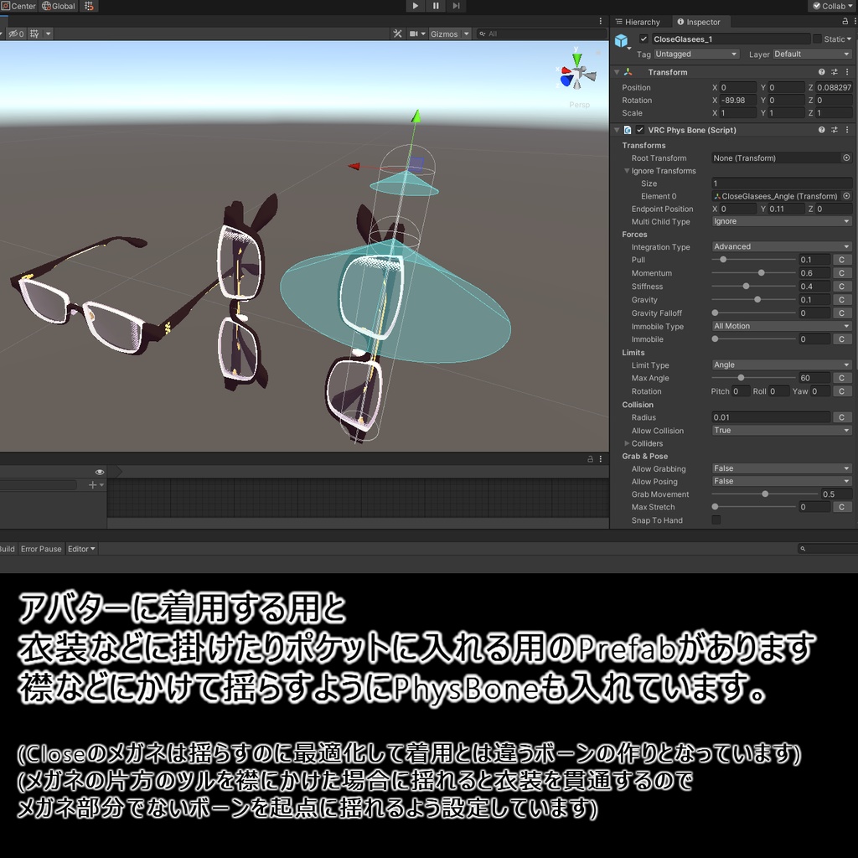
Task: Open Transform component help icon
Action: (x=821, y=72)
